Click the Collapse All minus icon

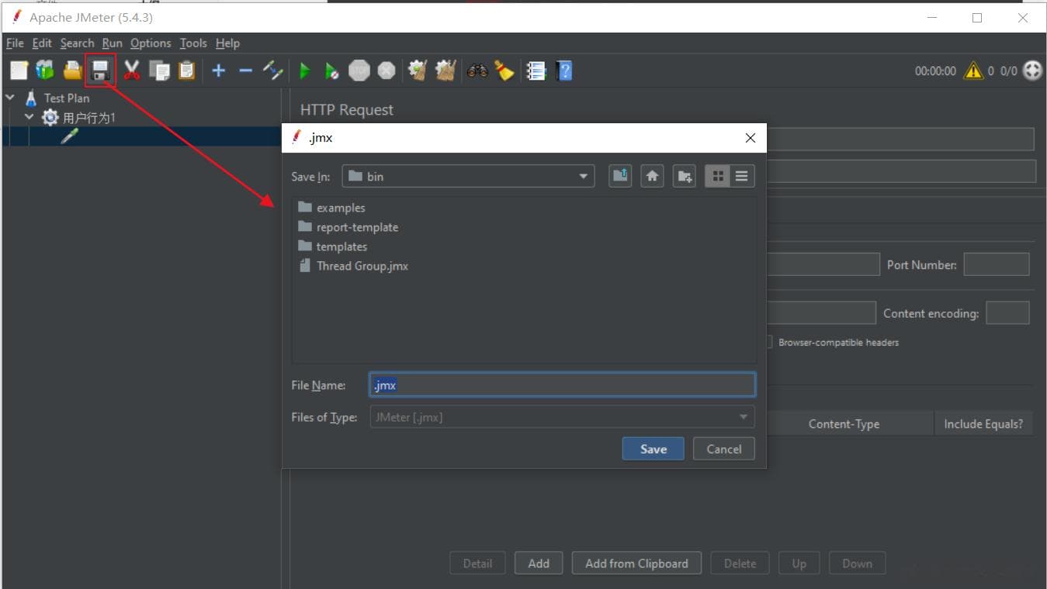pos(246,71)
